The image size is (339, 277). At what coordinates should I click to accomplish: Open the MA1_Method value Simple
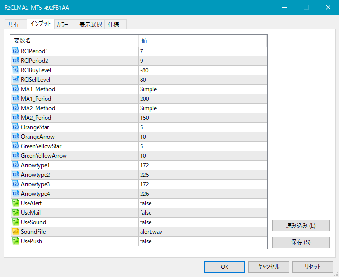tap(203, 89)
